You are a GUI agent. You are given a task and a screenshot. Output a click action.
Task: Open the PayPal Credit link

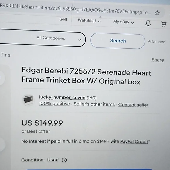[x=134, y=142]
